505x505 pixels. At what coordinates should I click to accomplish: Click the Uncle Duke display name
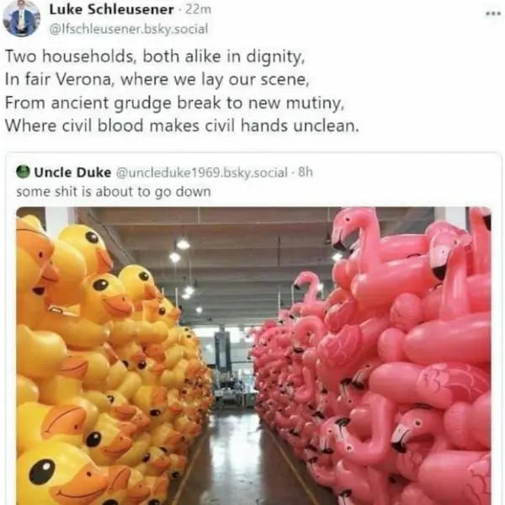[x=72, y=173]
